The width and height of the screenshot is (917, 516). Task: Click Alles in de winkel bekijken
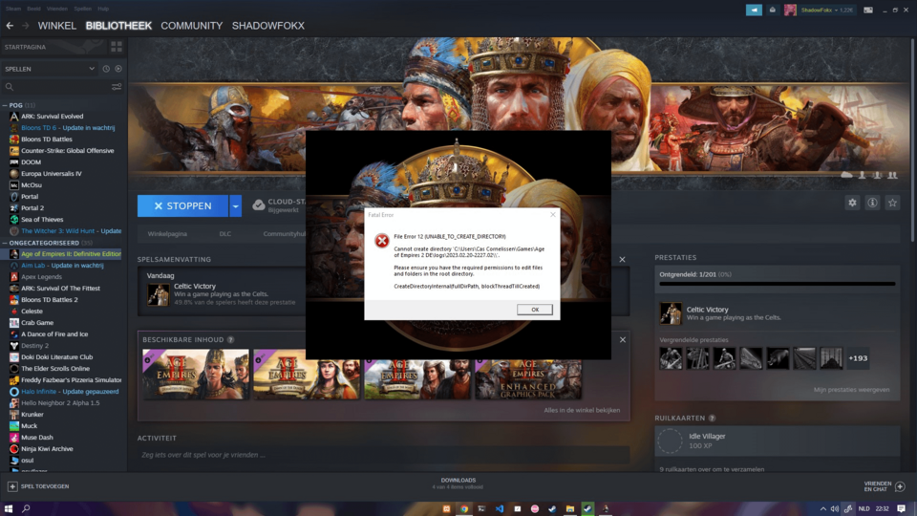(x=582, y=410)
